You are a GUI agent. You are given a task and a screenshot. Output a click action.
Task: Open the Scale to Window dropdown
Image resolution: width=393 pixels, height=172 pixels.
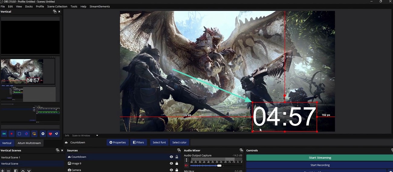tap(85, 135)
